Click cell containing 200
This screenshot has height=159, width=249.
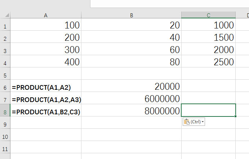tap(46, 37)
